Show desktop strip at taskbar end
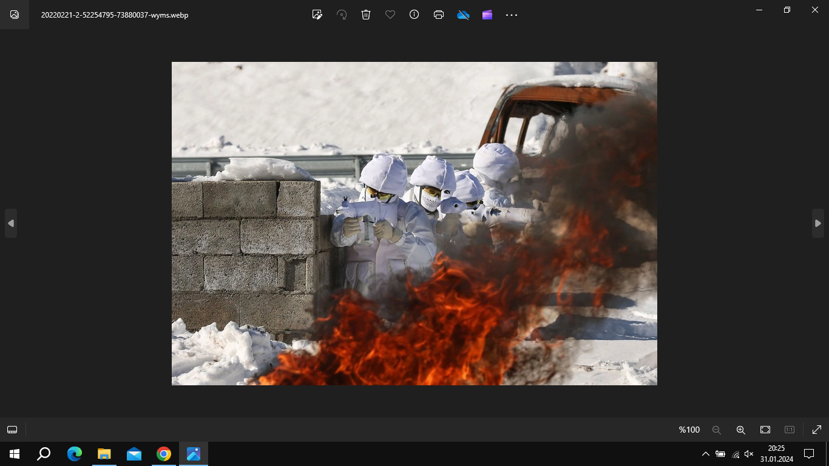The height and width of the screenshot is (466, 829). (827, 454)
